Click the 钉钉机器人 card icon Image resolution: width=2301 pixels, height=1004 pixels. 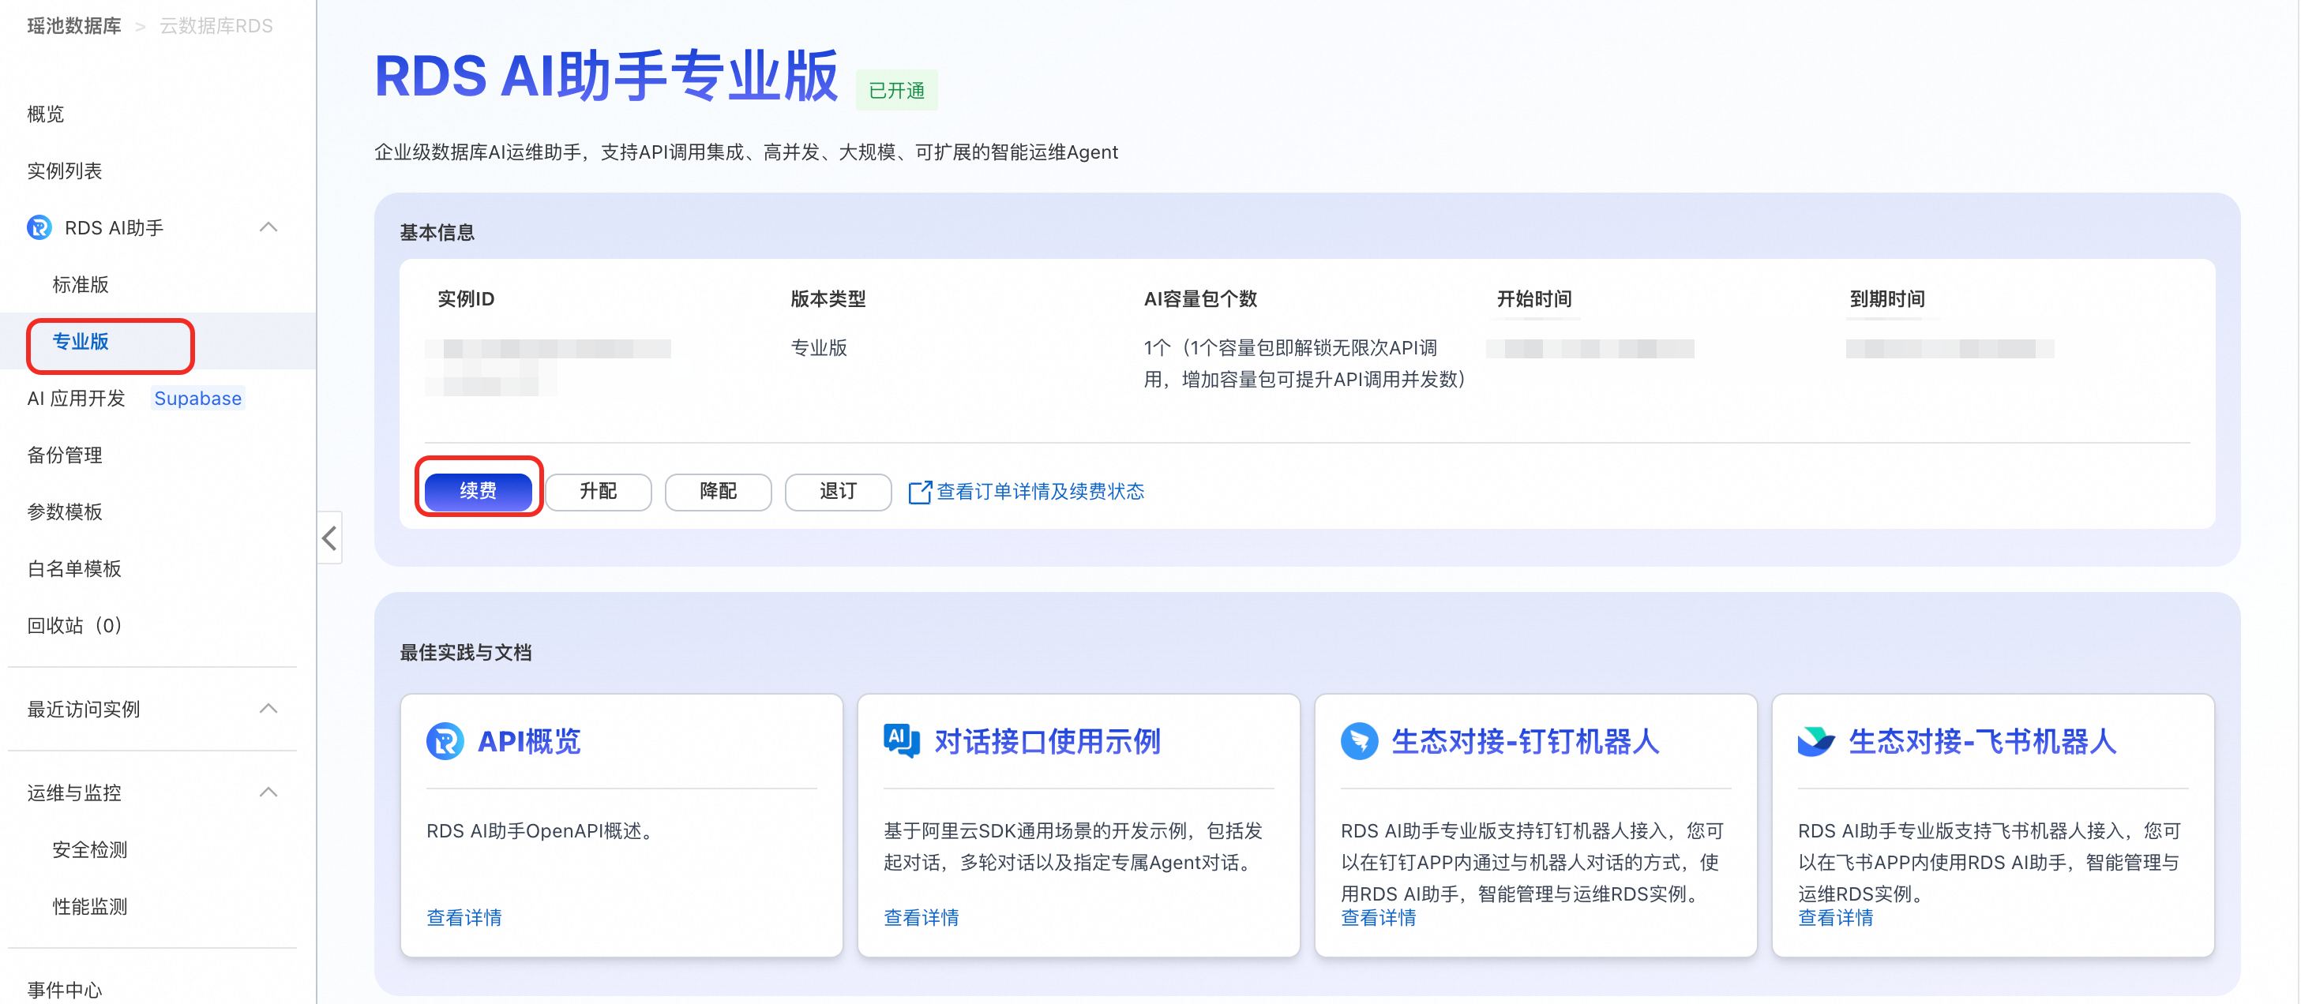coord(1359,741)
